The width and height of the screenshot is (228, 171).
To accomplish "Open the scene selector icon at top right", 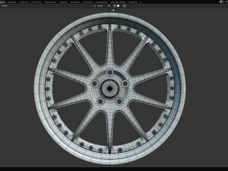I will tap(221, 2).
